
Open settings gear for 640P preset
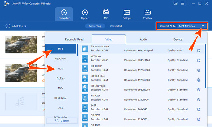[x=198, y=109]
